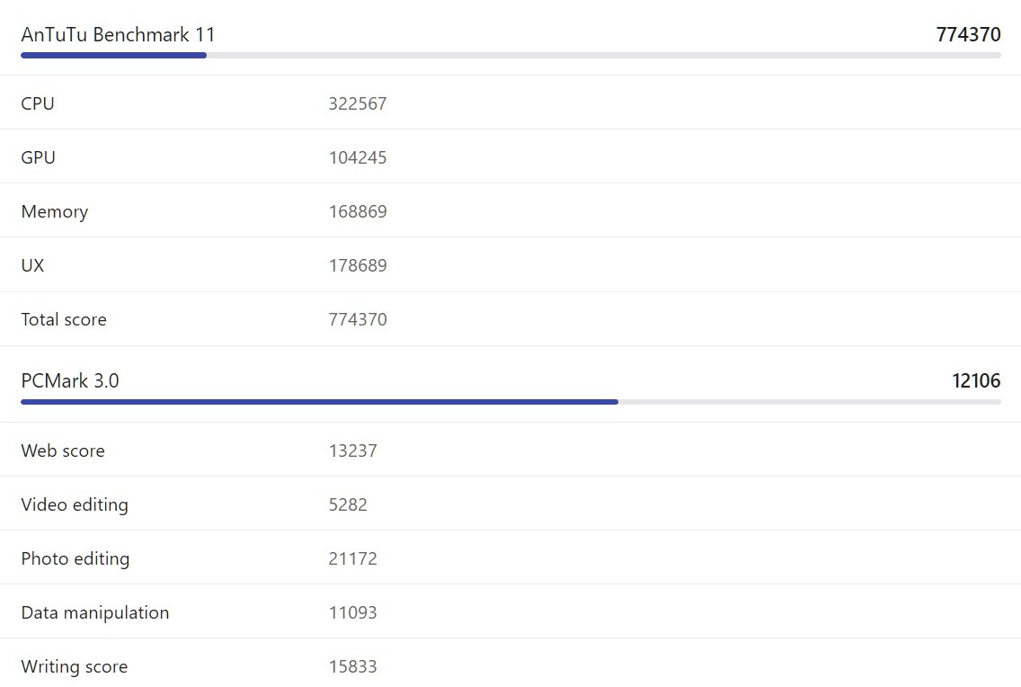Click the AnTuTu score progress bar
The image size is (1021, 687).
click(511, 55)
